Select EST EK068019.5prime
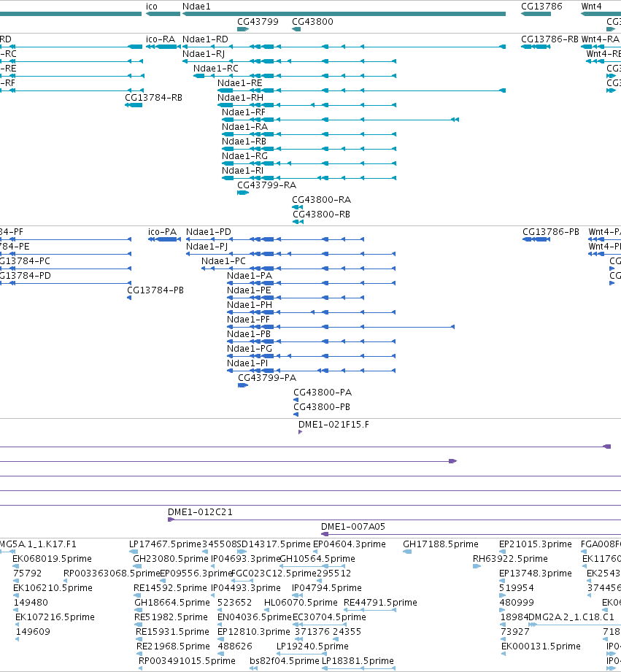 click(52, 559)
